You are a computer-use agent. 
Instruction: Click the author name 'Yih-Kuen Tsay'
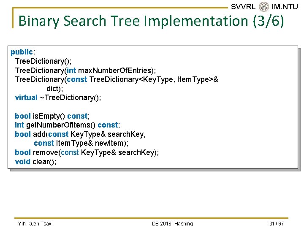[35, 223]
